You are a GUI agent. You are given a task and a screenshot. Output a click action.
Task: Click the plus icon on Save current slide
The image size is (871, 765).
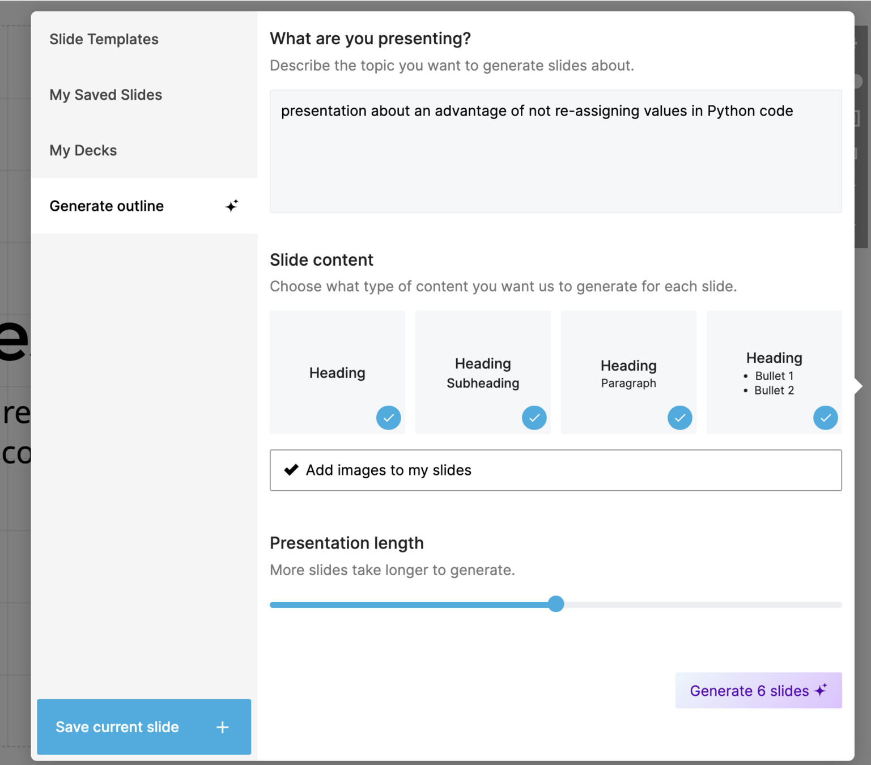coord(223,727)
